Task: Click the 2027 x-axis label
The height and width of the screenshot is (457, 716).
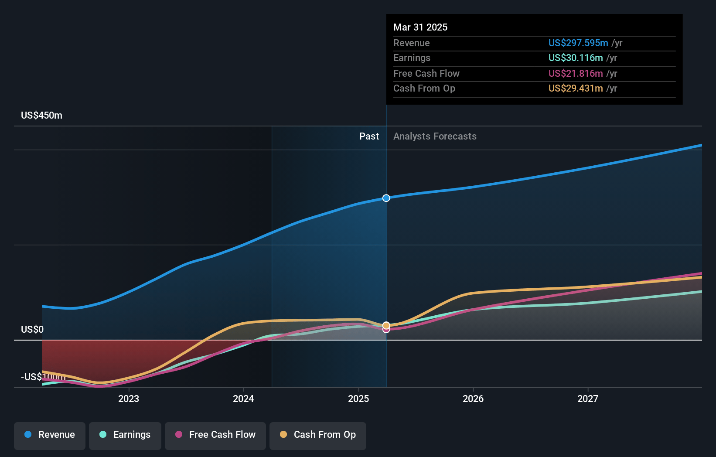Action: pos(588,399)
